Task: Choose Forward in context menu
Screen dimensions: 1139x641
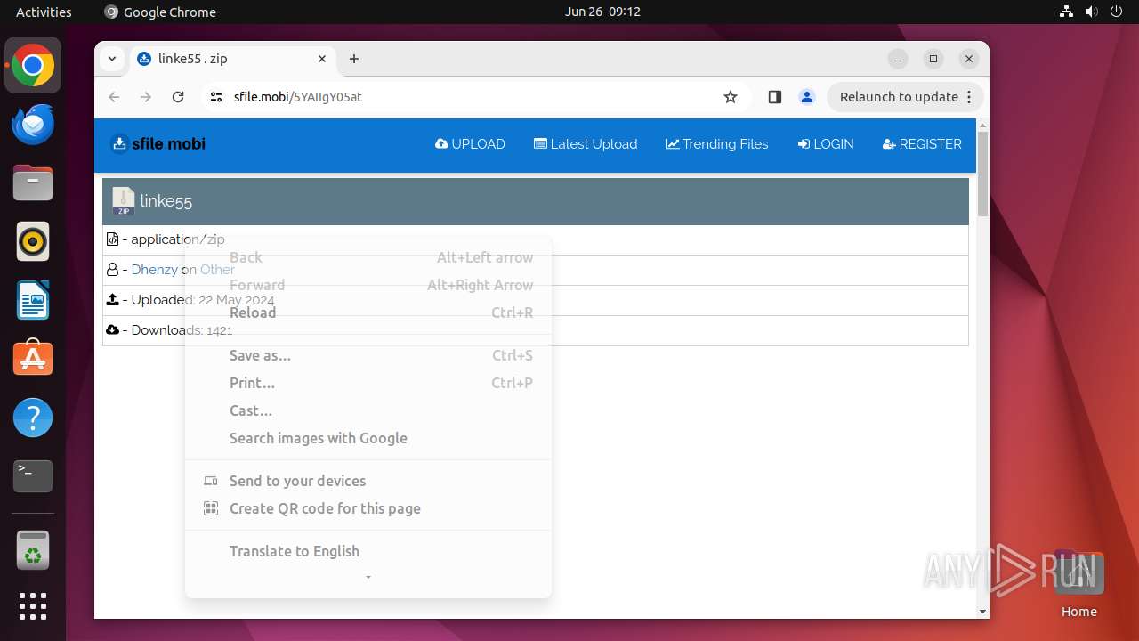Action: tap(368, 285)
